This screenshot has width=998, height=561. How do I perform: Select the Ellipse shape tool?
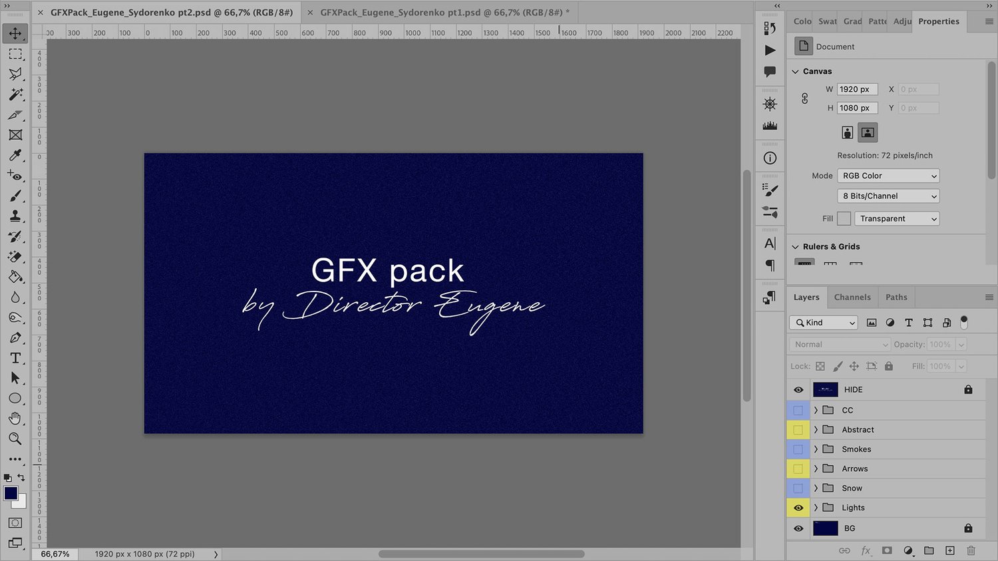click(15, 399)
